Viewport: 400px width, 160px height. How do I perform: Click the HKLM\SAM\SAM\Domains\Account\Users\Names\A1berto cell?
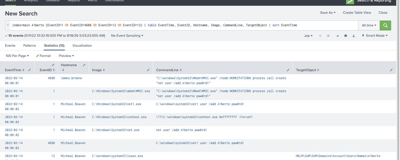(338, 156)
